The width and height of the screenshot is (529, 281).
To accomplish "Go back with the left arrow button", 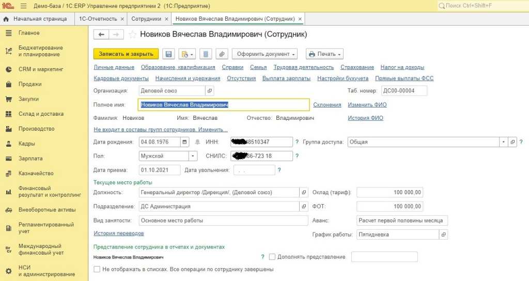I will coord(101,35).
